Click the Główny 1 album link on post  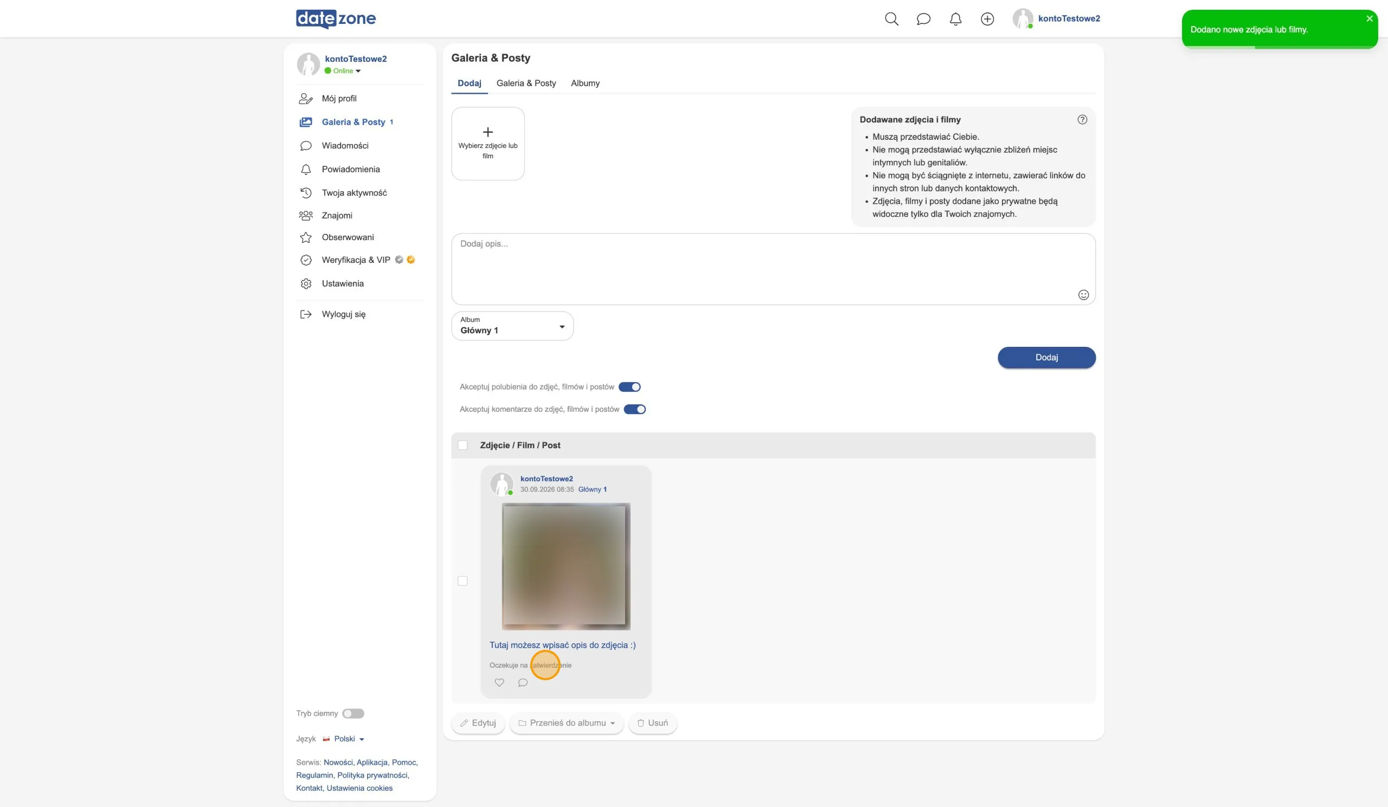pos(592,489)
